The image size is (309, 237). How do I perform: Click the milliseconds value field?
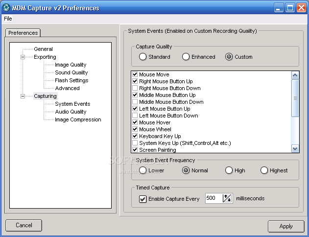[x=214, y=198]
